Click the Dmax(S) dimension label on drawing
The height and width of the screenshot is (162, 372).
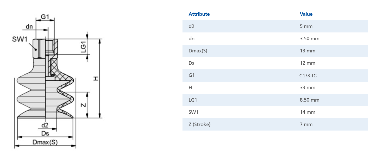(45, 142)
